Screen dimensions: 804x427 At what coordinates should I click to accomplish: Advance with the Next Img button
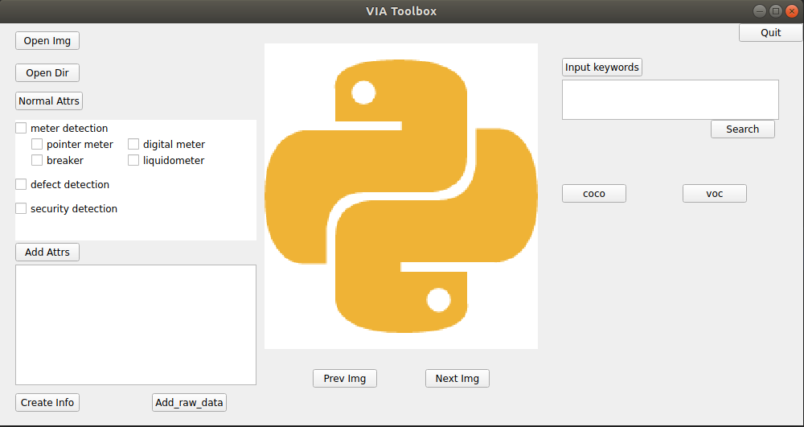pyautogui.click(x=457, y=379)
